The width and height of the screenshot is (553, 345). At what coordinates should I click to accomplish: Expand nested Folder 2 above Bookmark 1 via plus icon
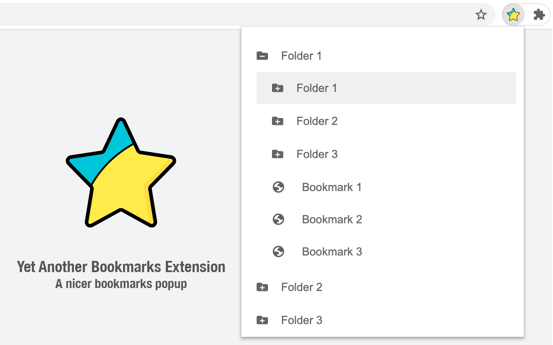(x=277, y=121)
